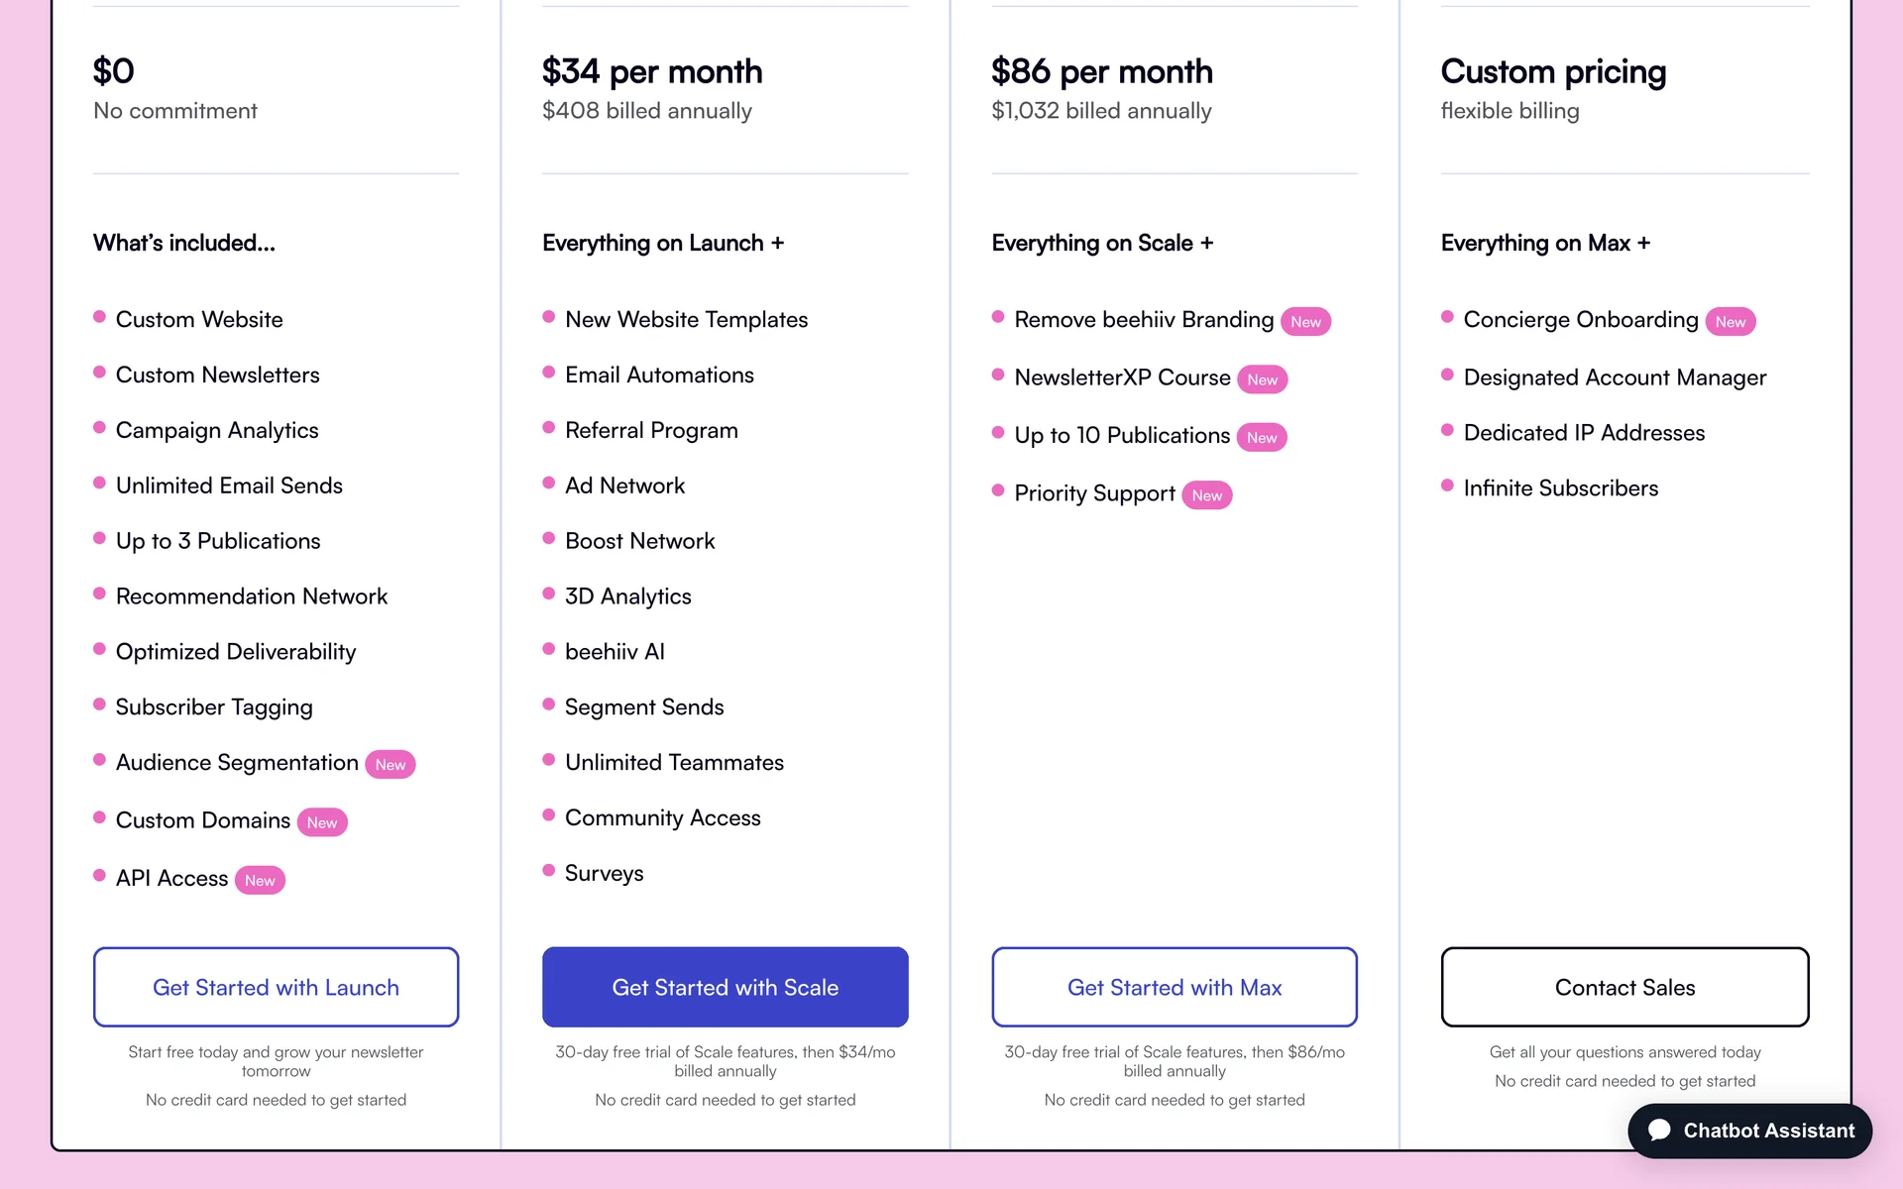
Task: Select the New badge beside API Access
Action: tap(260, 880)
